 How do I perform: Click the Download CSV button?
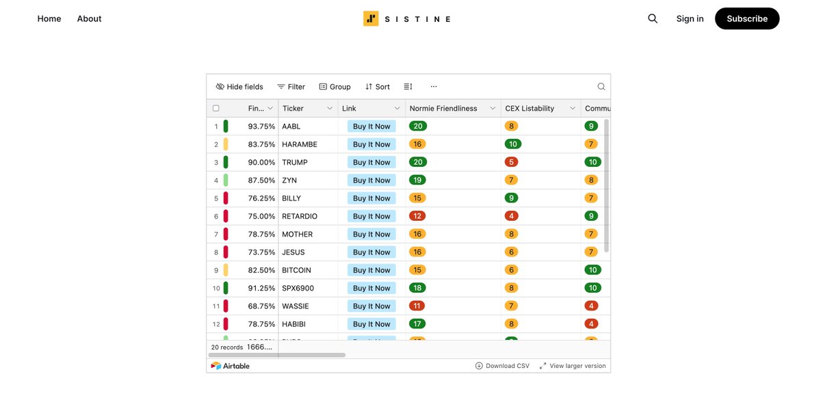click(x=502, y=366)
